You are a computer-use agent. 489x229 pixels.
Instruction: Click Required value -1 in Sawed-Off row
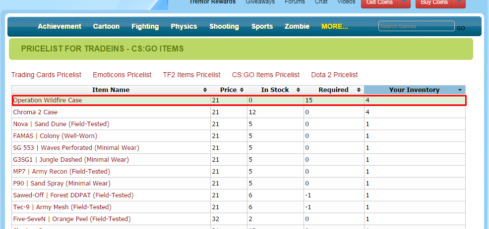[x=308, y=195]
